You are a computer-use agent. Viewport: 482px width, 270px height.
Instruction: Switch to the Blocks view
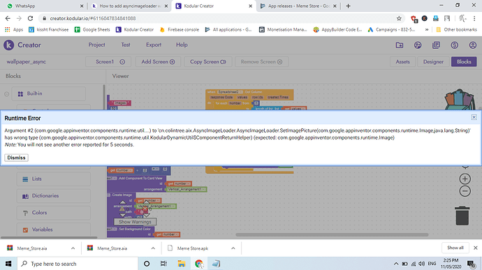[x=464, y=61]
